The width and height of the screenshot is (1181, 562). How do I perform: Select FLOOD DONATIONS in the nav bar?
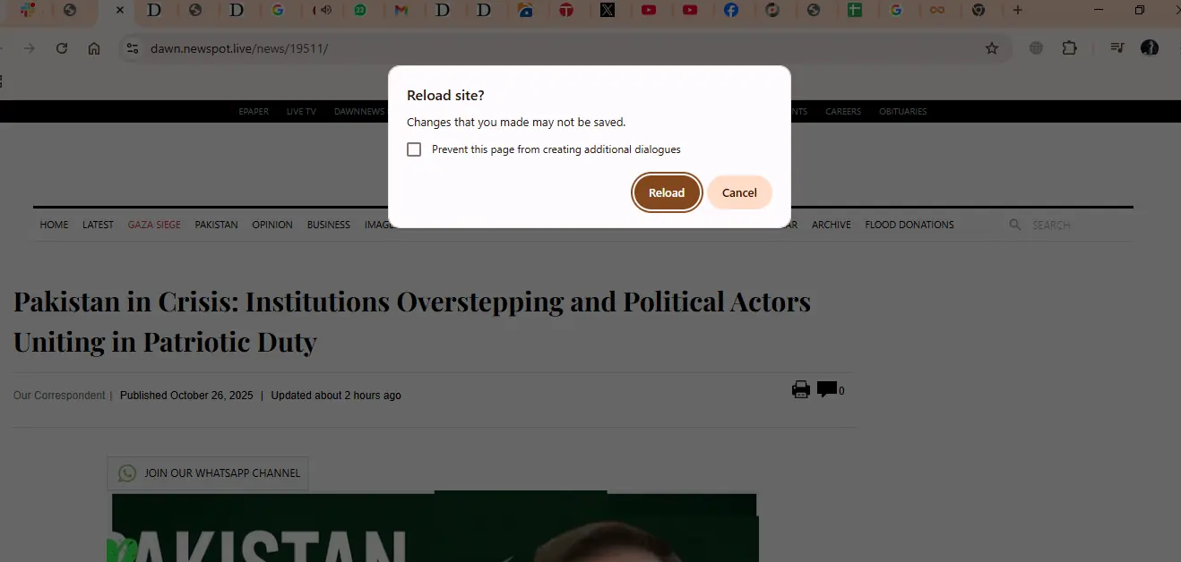[x=909, y=225]
